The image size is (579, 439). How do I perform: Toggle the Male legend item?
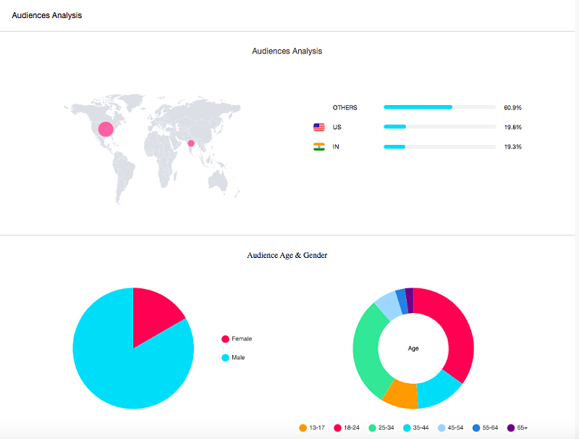tap(233, 358)
